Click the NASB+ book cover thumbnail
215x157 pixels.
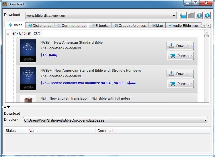(28, 79)
